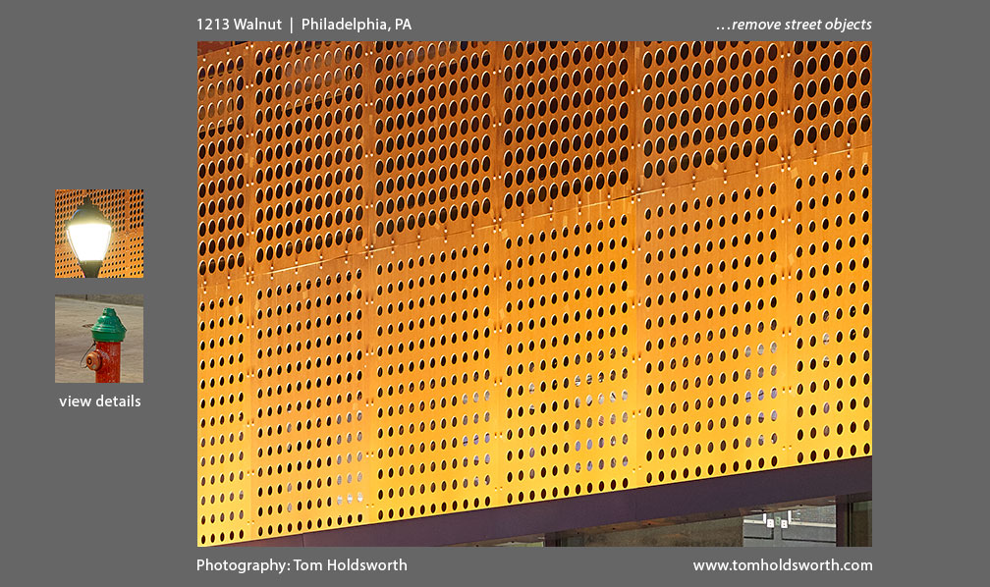Click the main perforated orange facade photo
The width and height of the screenshot is (990, 587).
pyautogui.click(x=534, y=294)
